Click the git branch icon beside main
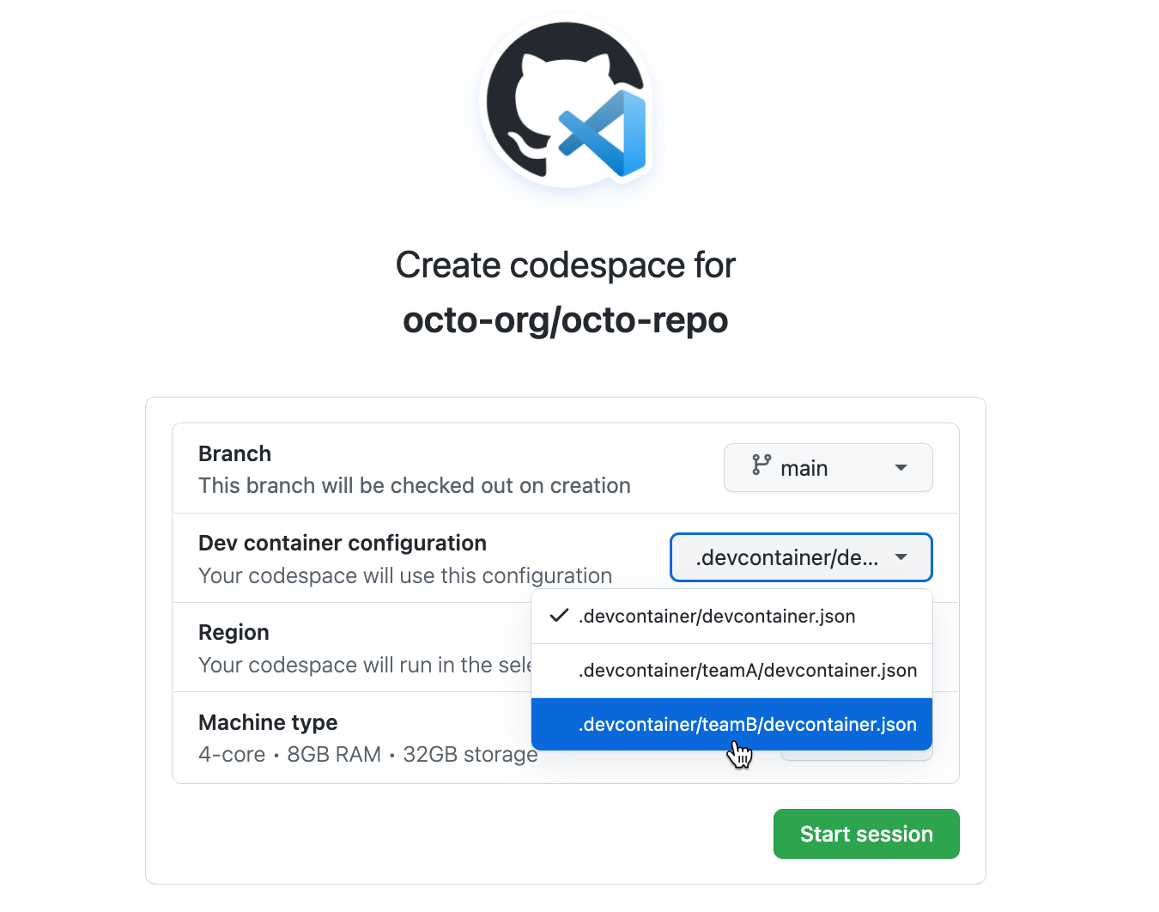 pos(762,465)
